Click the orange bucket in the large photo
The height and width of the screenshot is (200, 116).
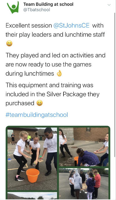(x=33, y=175)
